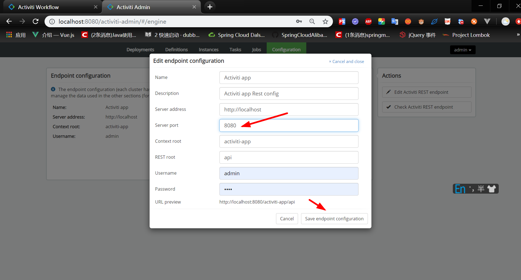Click the shirt icon on IME bar
The image size is (521, 280).
(492, 189)
